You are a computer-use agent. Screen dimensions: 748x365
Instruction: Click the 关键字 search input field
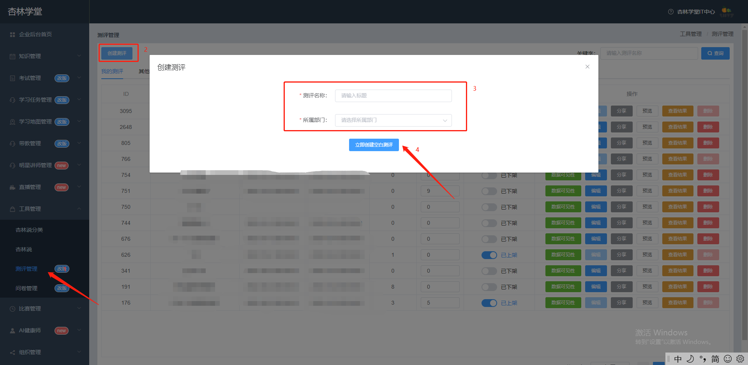tap(649, 53)
